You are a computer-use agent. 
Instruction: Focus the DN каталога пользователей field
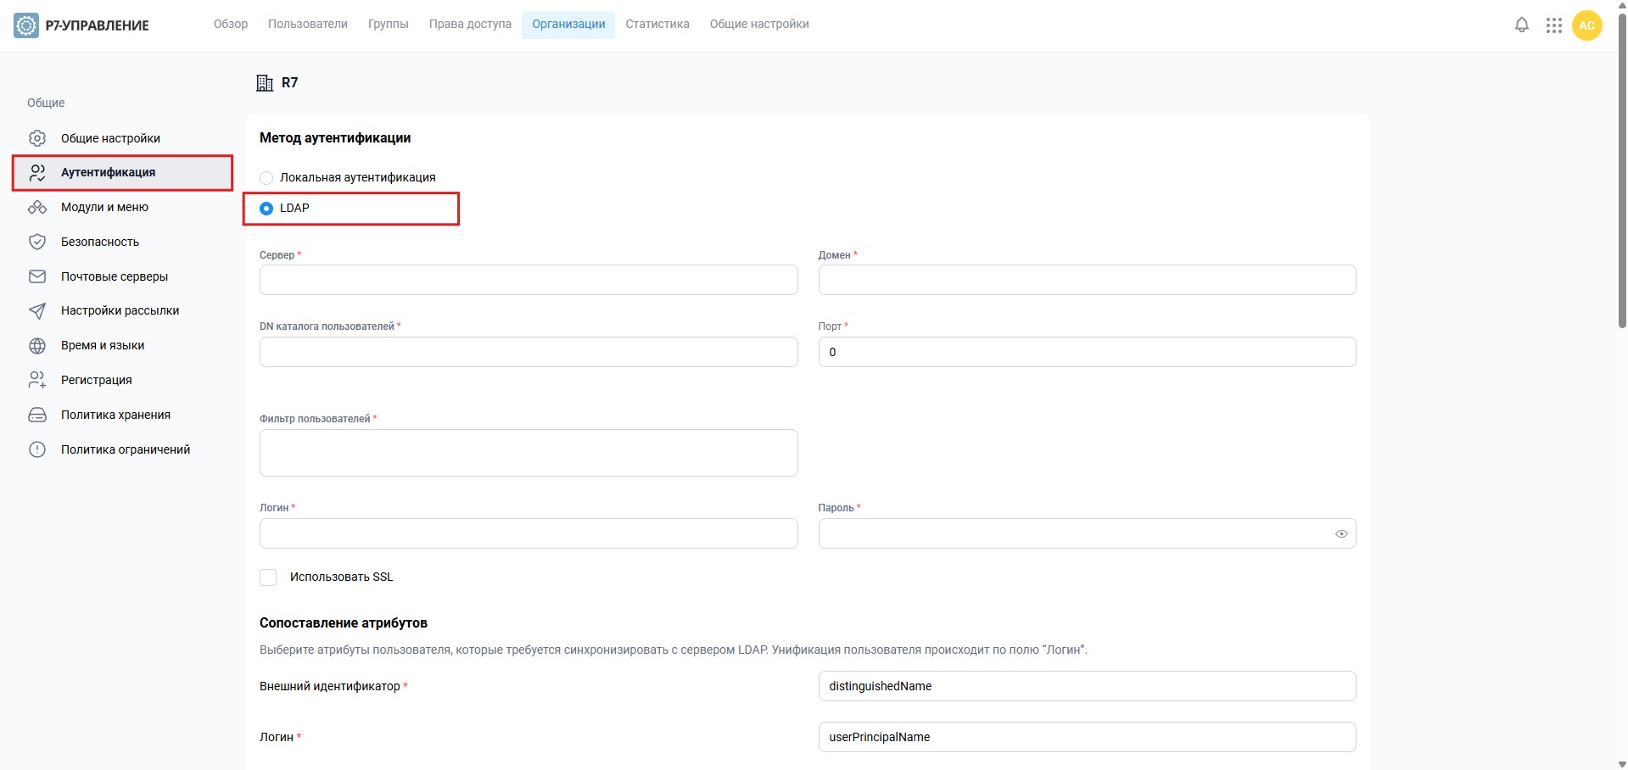tap(529, 352)
